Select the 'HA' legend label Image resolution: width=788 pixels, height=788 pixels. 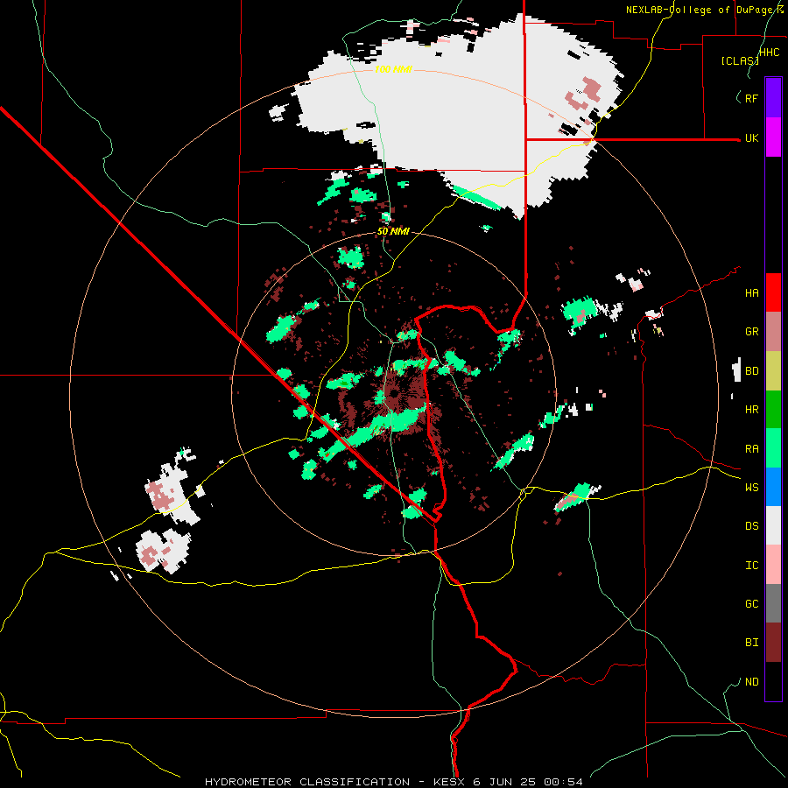coord(751,293)
